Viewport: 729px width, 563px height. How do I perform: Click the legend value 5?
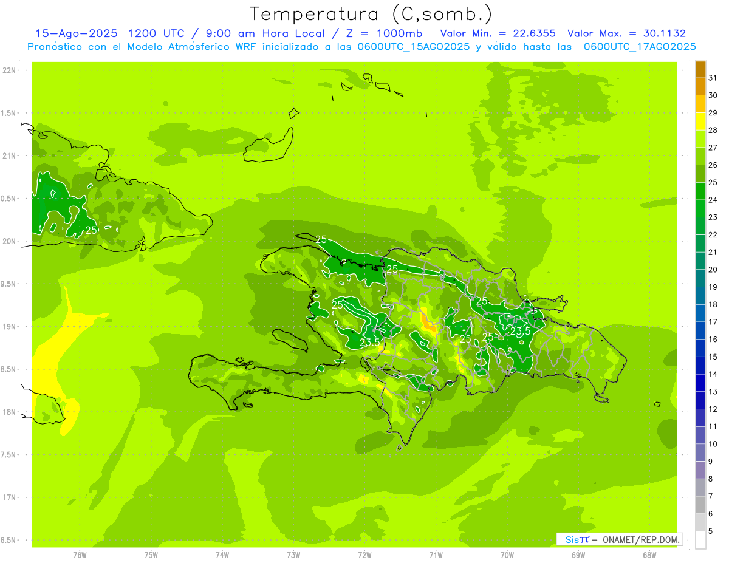coord(711,531)
